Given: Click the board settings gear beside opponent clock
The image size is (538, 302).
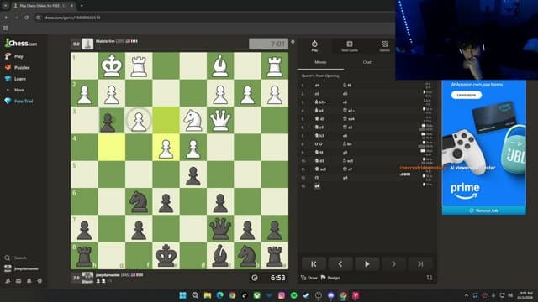Looking at the screenshot, I should (293, 42).
